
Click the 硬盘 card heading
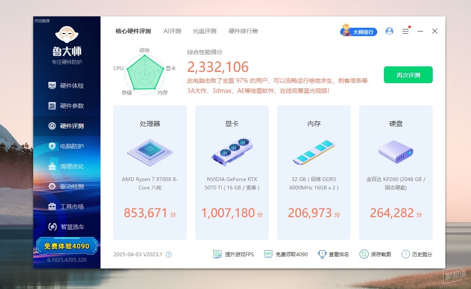click(396, 123)
